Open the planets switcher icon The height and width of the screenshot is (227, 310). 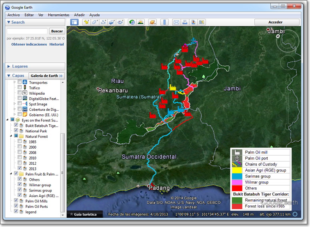[152, 22]
